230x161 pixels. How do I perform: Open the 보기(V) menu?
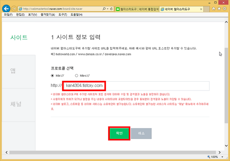pos(33,15)
